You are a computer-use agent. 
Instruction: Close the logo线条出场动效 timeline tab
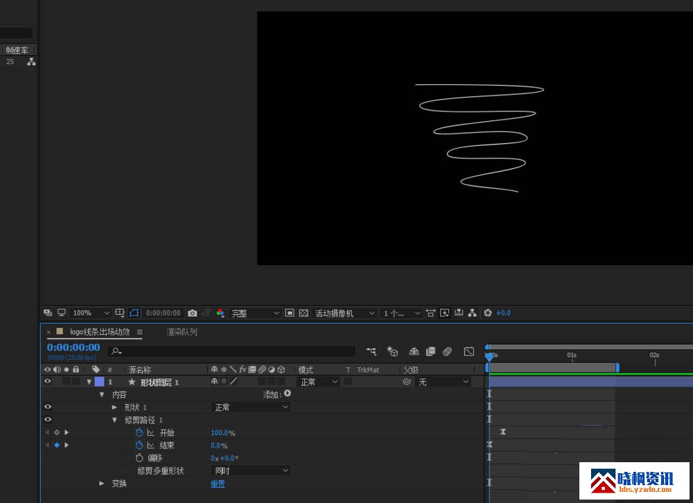pos(49,332)
